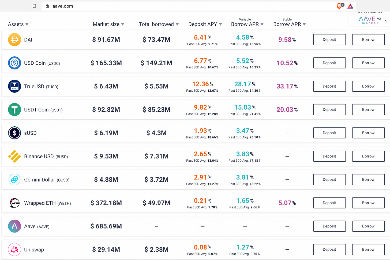Click the TrueUSD token icon
The image size is (390, 260).
click(x=14, y=86)
